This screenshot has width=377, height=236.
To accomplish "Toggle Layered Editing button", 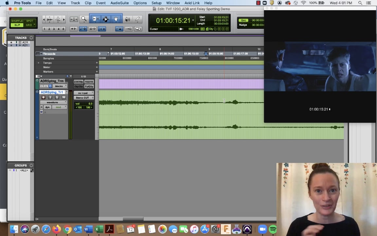I will pyautogui.click(x=138, y=29).
